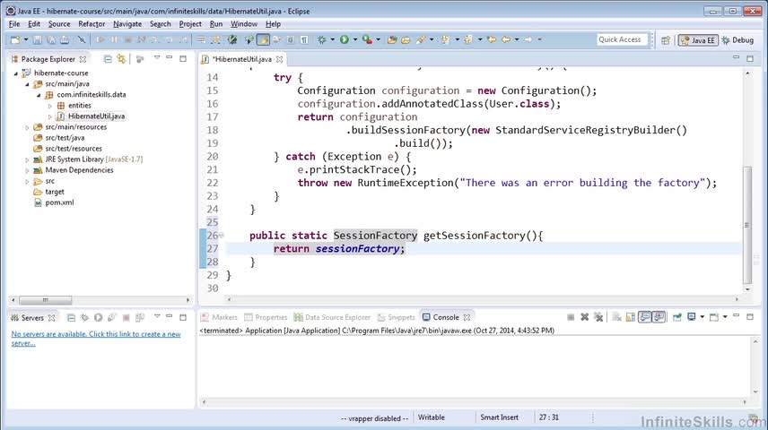The width and height of the screenshot is (768, 430).
Task: Click the Search flashlight icon
Action: (x=421, y=39)
